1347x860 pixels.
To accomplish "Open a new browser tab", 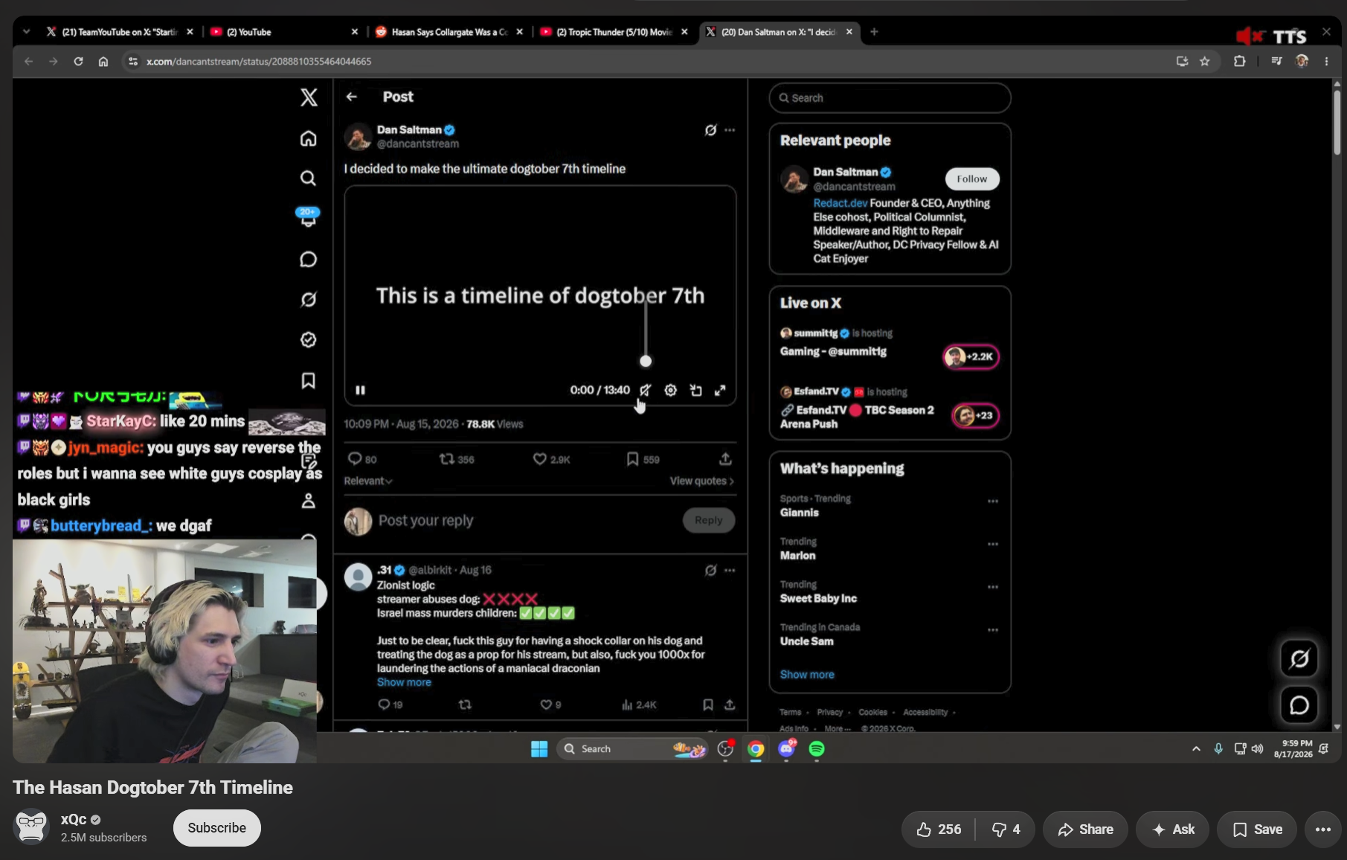I will click(874, 32).
